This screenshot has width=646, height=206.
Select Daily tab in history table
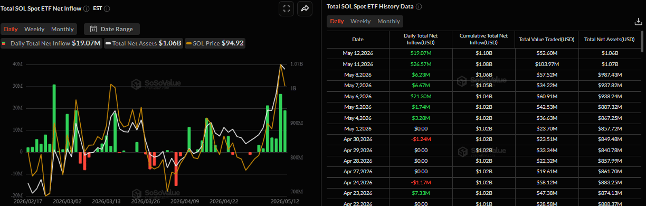coord(337,21)
